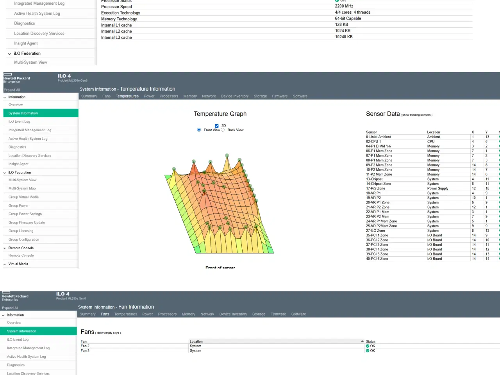The height and width of the screenshot is (375, 500).
Task: Select the Back View radio button
Action: pyautogui.click(x=223, y=130)
